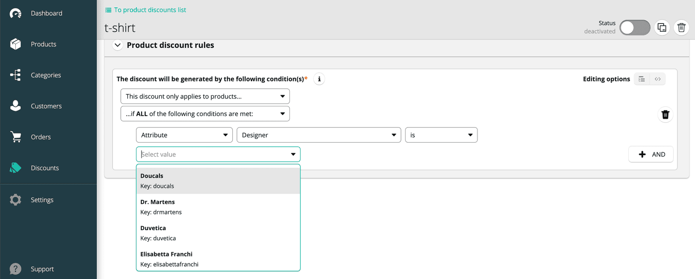
Task: Open the Dashboard from the sidebar
Action: point(46,13)
